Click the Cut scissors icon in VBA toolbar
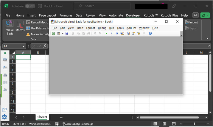The width and height of the screenshot is (213, 127). pyautogui.click(x=73, y=33)
